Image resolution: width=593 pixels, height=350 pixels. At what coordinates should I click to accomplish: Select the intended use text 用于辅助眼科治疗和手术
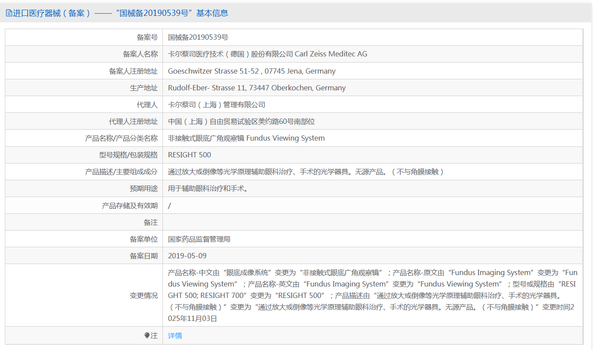coord(208,188)
